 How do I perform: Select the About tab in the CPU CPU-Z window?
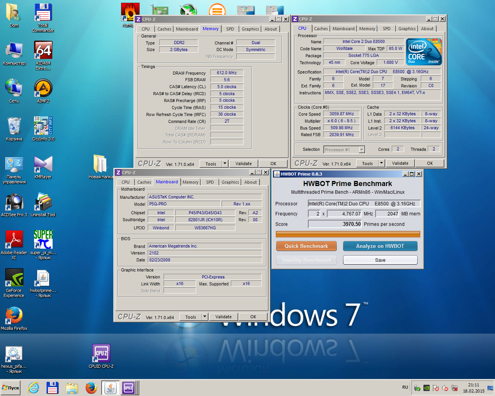coord(427,29)
